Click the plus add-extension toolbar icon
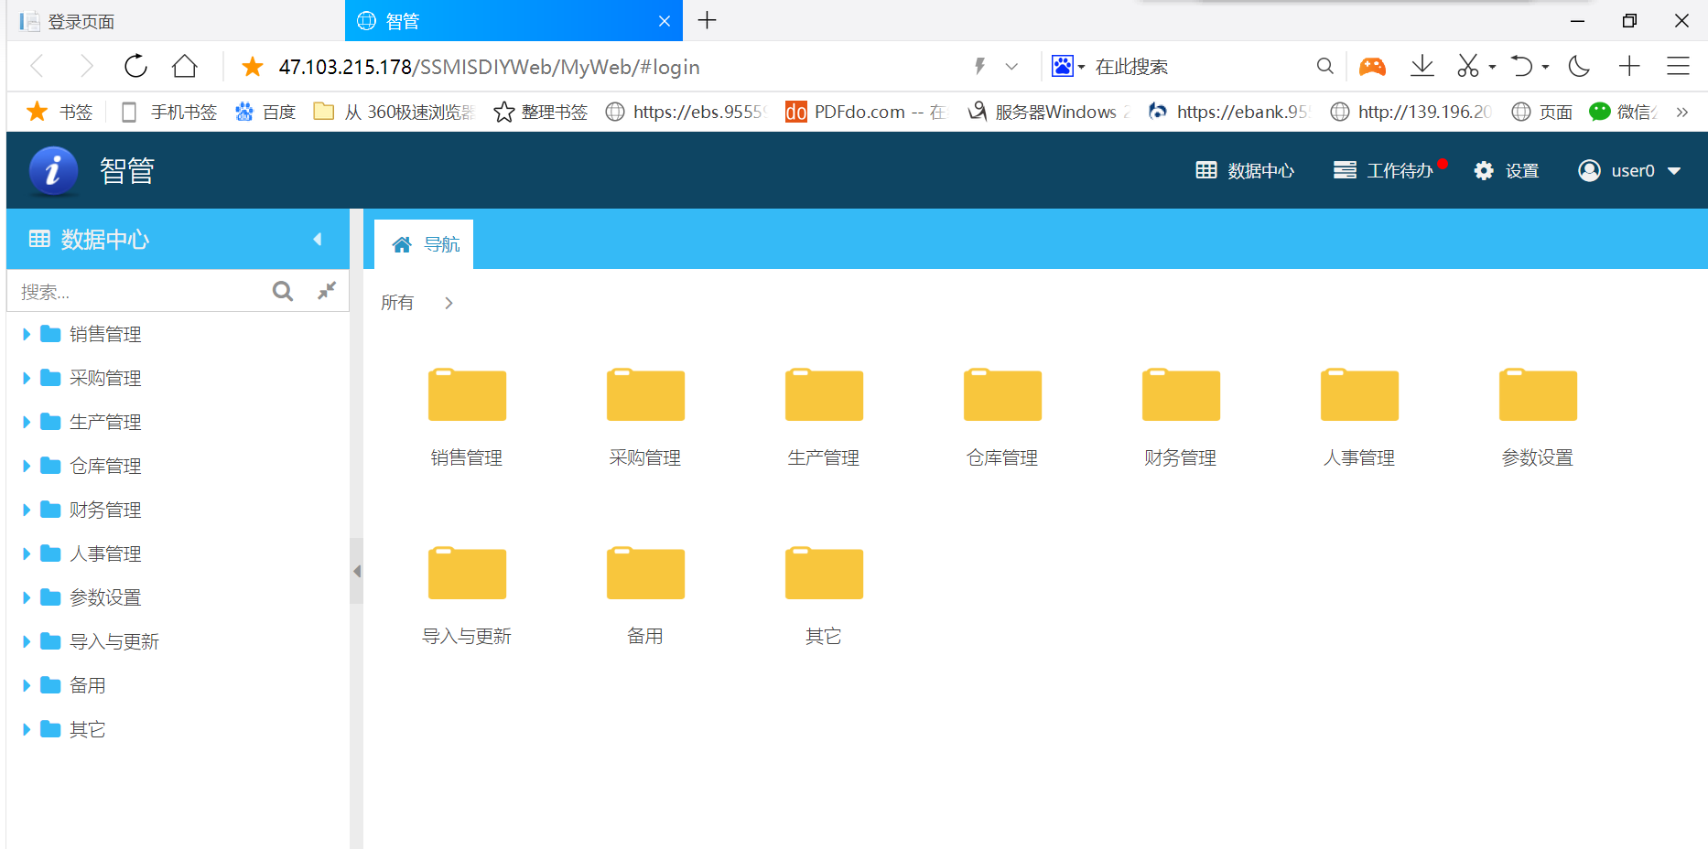This screenshot has width=1708, height=849. pyautogui.click(x=1629, y=66)
